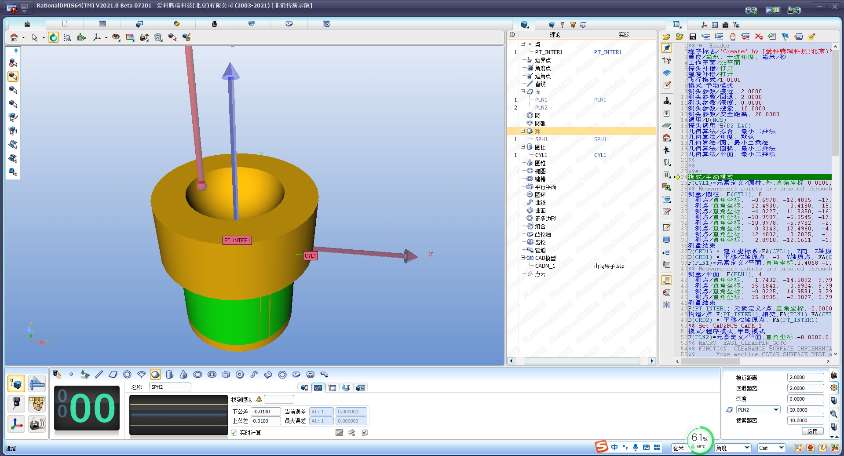Toggle the checkmark accept icon near tolerance fields

(365, 433)
